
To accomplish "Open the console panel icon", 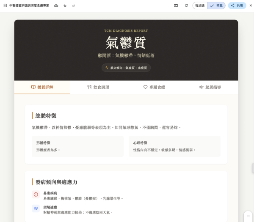I will coord(176,5).
